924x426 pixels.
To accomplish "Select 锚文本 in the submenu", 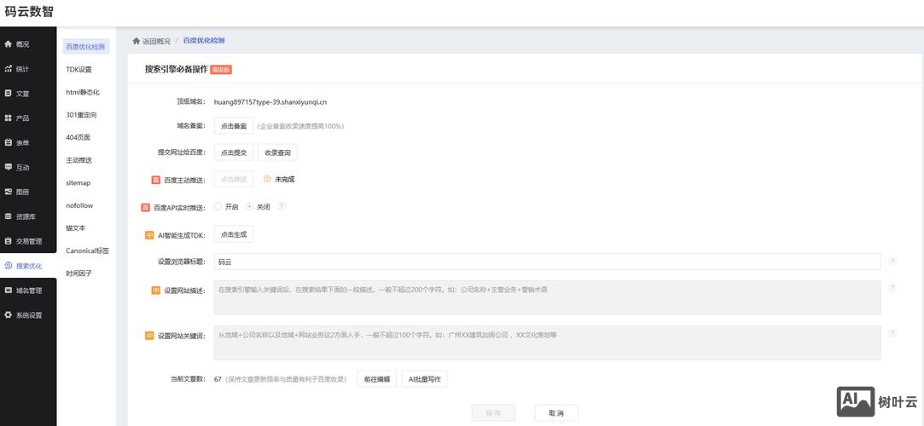I will coord(75,227).
